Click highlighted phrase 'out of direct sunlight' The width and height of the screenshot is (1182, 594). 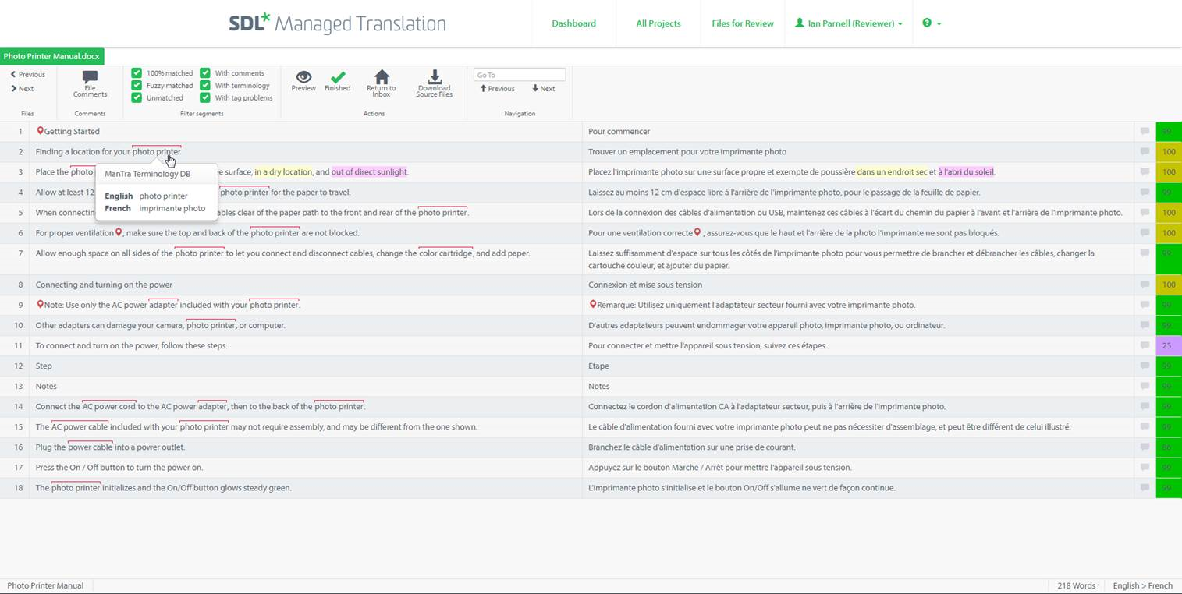tap(369, 172)
